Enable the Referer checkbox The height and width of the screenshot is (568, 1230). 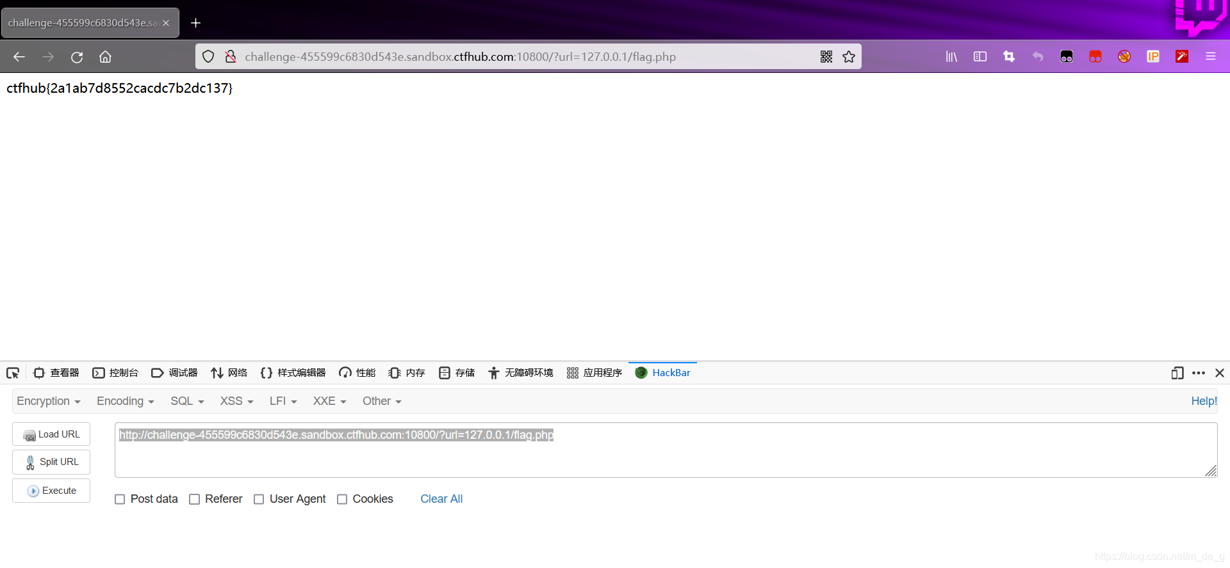pyautogui.click(x=195, y=499)
